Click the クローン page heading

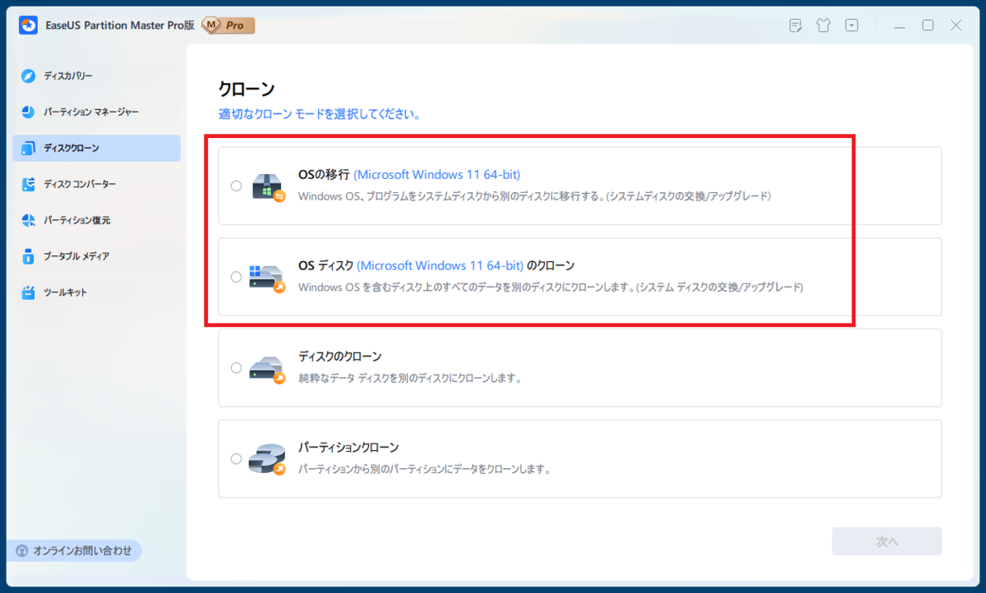[x=246, y=89]
